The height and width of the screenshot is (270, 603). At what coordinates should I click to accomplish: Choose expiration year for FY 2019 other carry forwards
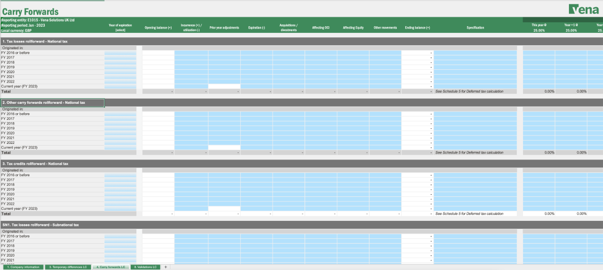pos(120,128)
